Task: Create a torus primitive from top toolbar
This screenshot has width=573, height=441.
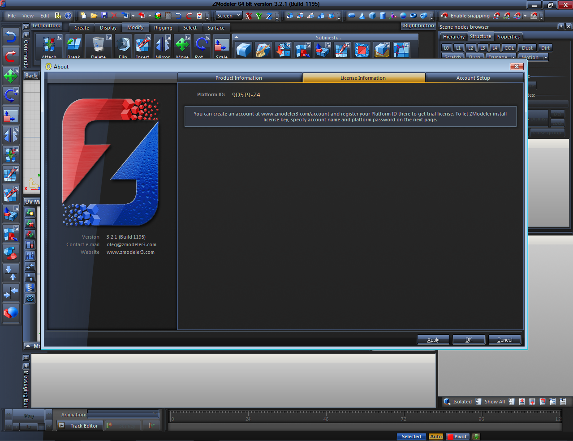Action: [x=413, y=16]
